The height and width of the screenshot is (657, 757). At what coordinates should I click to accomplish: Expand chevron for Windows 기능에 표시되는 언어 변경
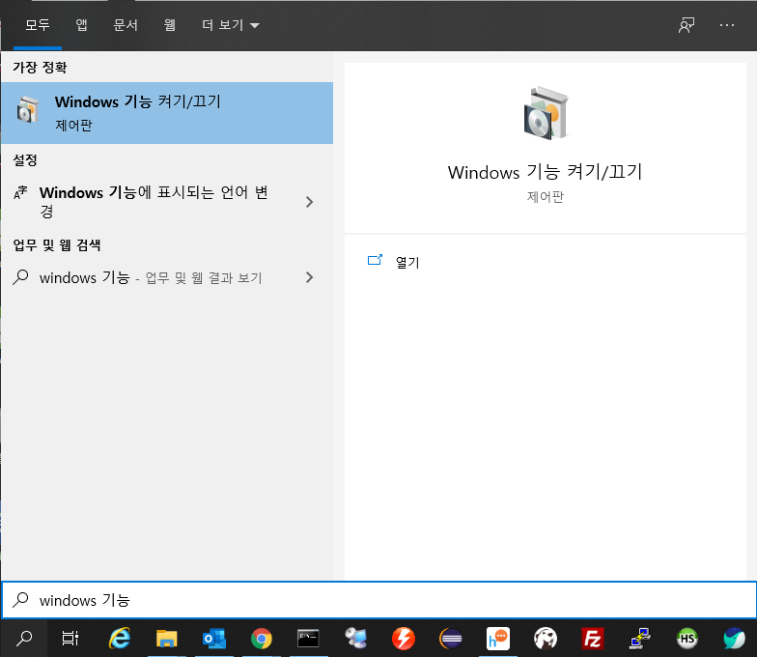[309, 202]
